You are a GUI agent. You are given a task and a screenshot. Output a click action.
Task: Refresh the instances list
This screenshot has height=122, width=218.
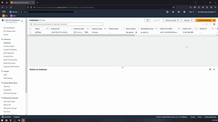(x=147, y=20)
